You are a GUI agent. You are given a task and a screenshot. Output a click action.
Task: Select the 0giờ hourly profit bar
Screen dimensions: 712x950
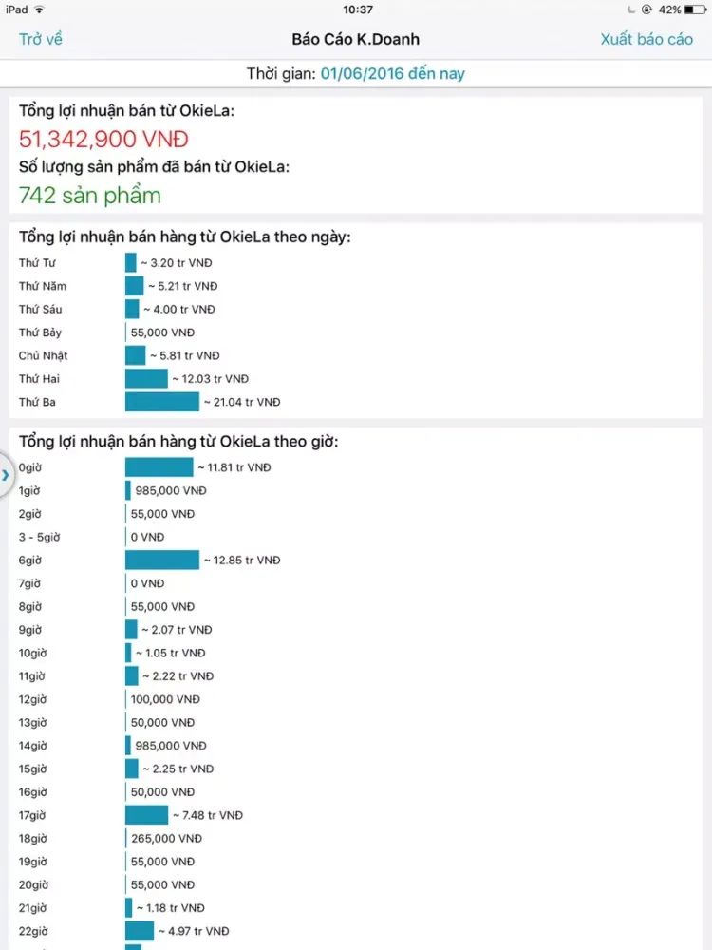159,467
